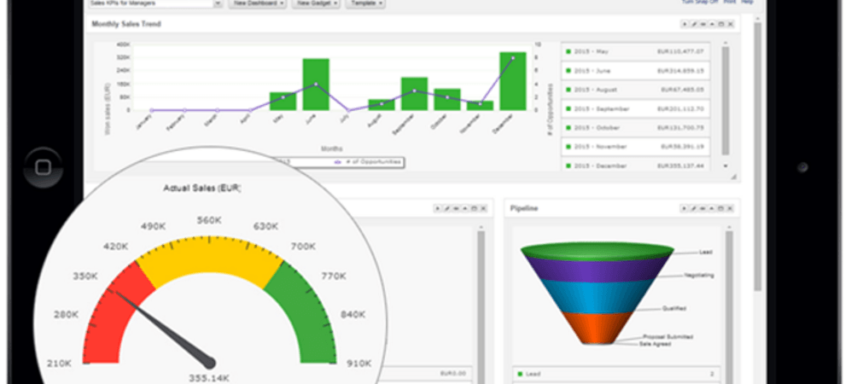Click the Turn Snap Off link
Viewport: 851px width, 384px height.
tap(701, 3)
